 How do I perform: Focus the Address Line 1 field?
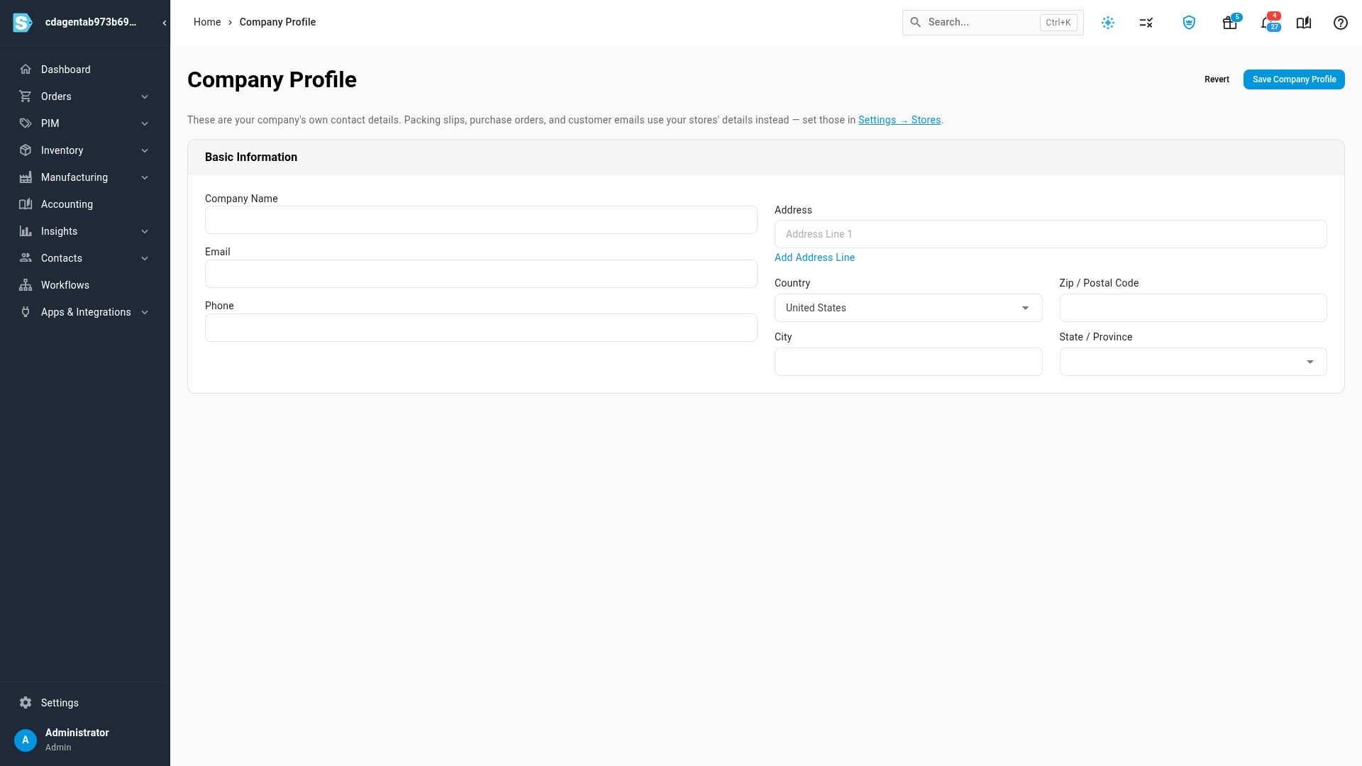(x=1051, y=234)
